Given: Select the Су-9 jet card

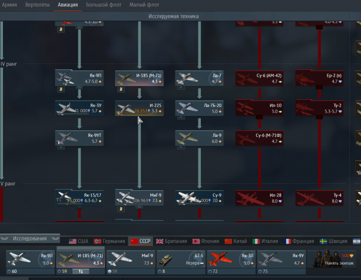Looking at the screenshot, I should [x=200, y=198].
